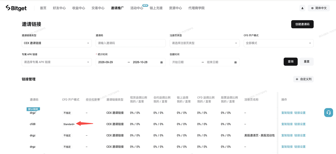Image resolution: width=336 pixels, height=154 pixels.
Task: Open 注册页类型 dropdown
Action: pyautogui.click(x=204, y=43)
